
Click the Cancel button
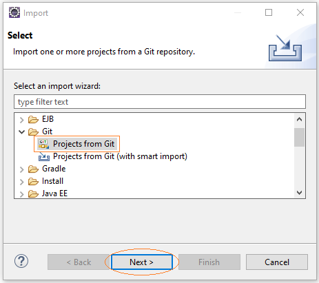(x=277, y=262)
